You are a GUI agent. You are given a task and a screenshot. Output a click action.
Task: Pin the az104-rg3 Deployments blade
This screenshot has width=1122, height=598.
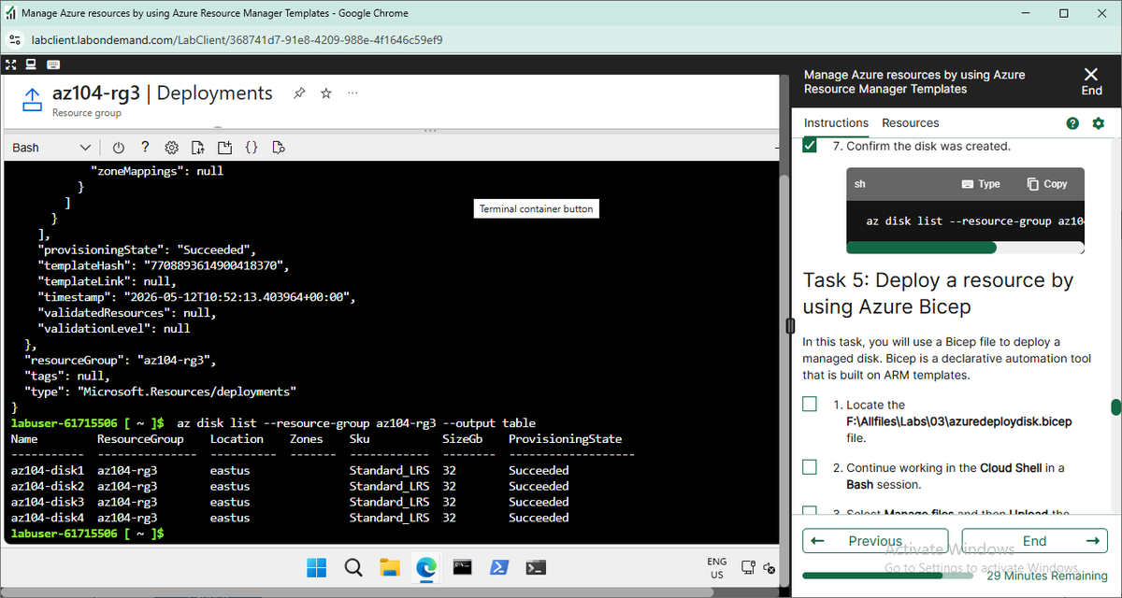tap(299, 93)
